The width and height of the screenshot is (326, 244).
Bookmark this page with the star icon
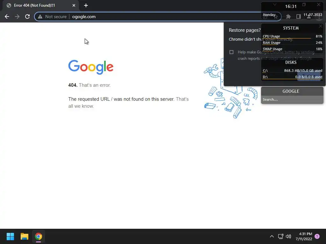(x=276, y=17)
